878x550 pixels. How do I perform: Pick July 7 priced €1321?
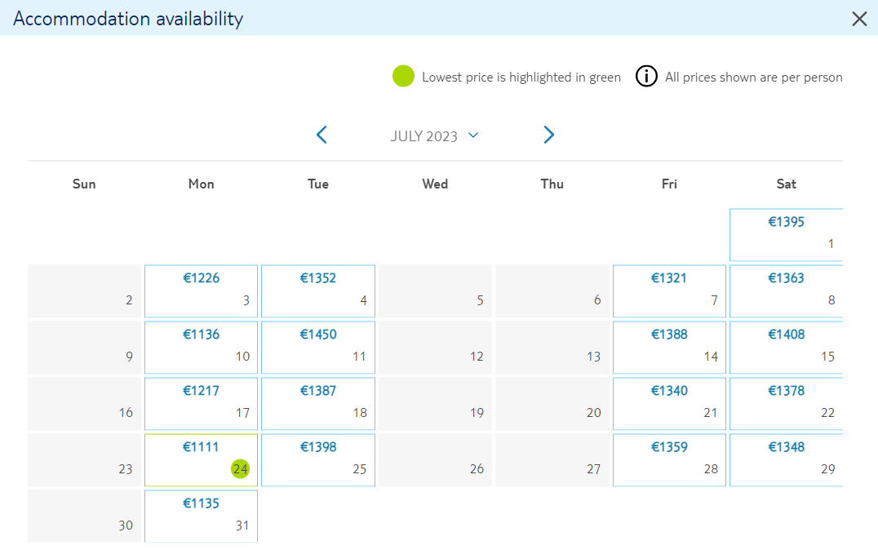pos(669,291)
